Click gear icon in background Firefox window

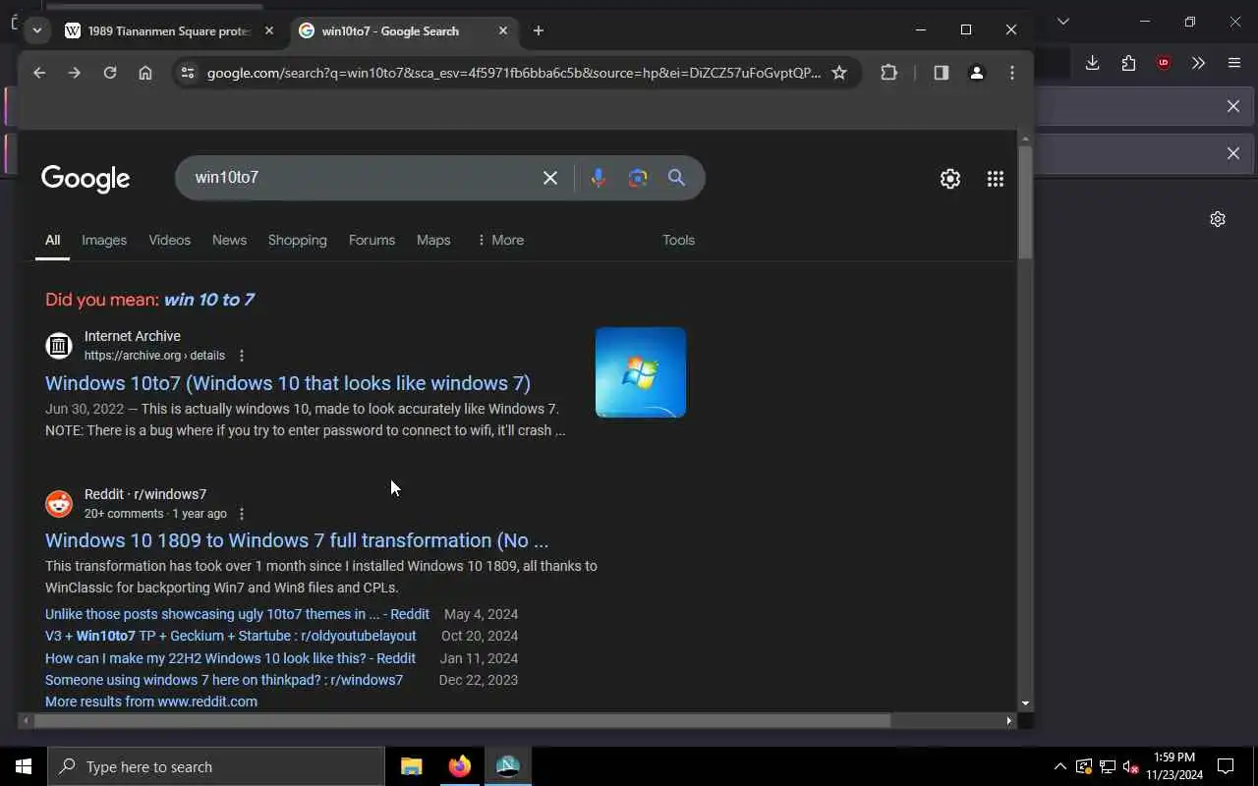(1218, 219)
